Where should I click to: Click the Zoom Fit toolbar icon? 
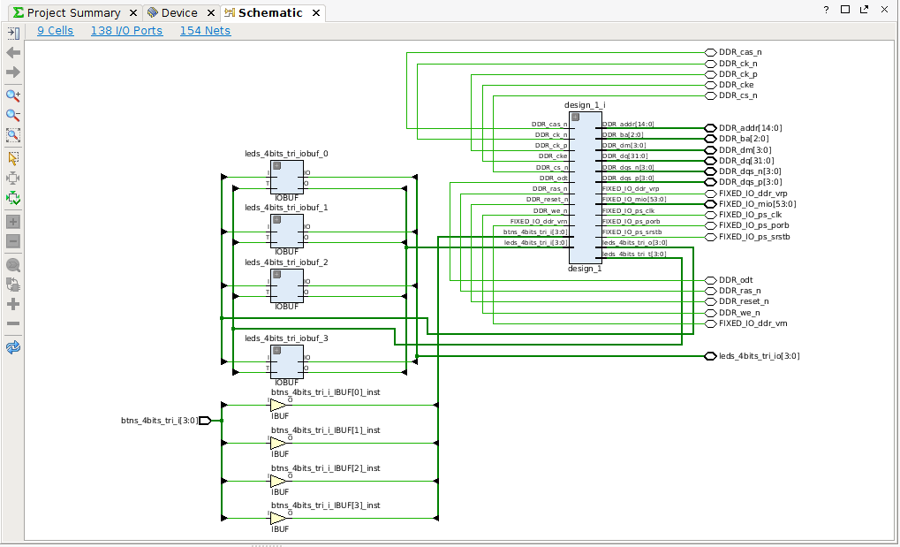(x=13, y=136)
